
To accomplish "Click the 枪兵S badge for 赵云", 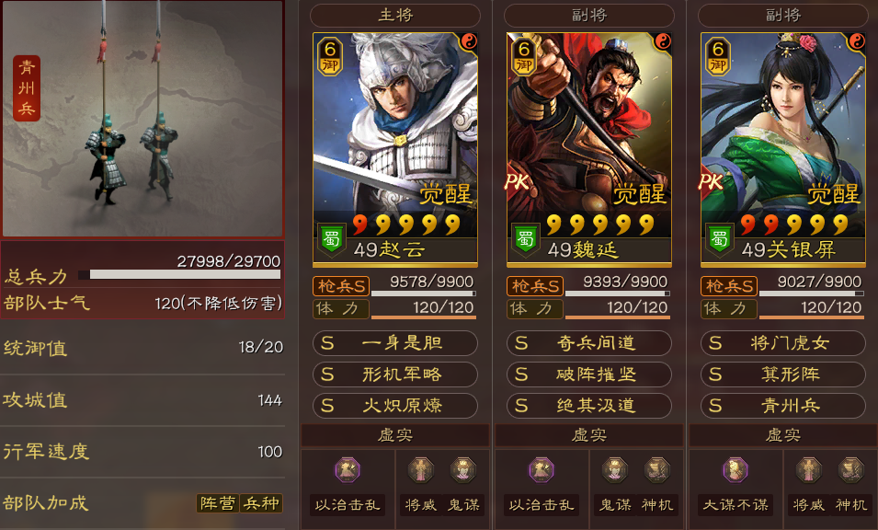I will (340, 286).
